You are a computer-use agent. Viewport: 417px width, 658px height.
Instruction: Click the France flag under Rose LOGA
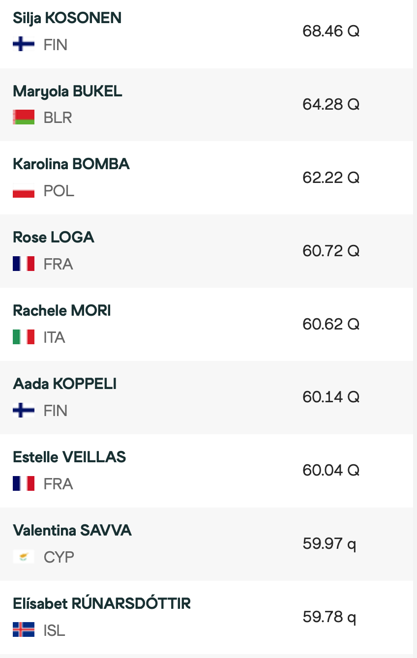click(x=24, y=264)
